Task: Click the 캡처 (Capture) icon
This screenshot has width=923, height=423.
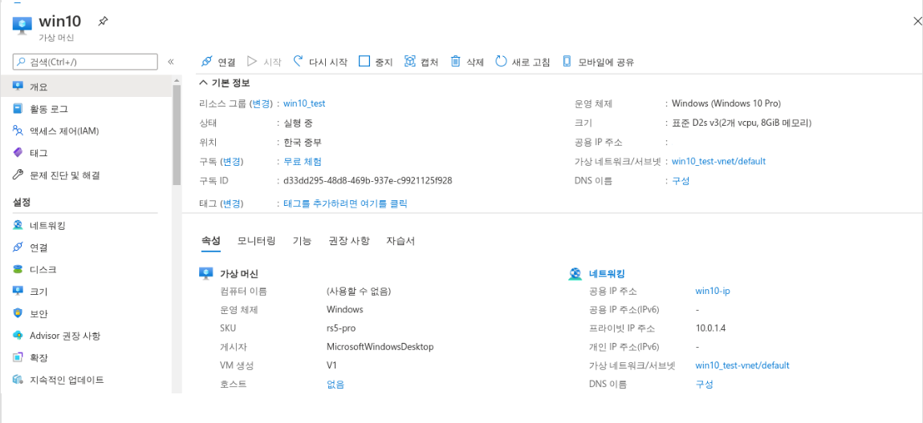Action: (x=410, y=61)
